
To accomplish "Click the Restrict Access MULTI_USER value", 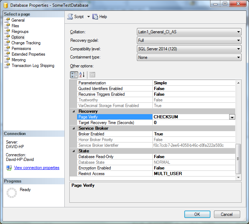I will click(168, 174).
